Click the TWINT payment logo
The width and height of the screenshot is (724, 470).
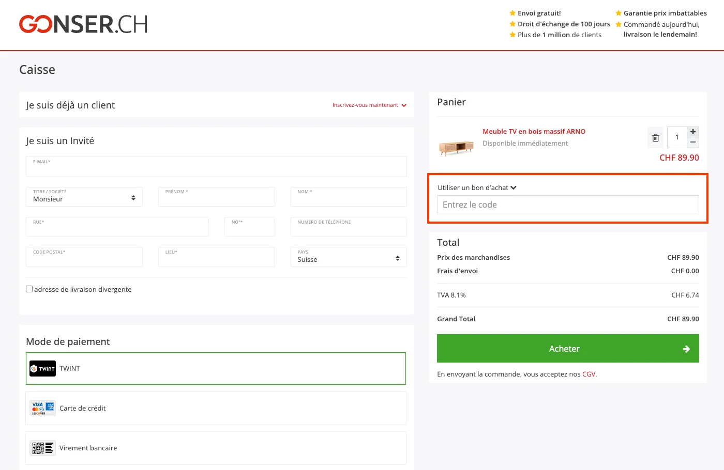coord(42,368)
